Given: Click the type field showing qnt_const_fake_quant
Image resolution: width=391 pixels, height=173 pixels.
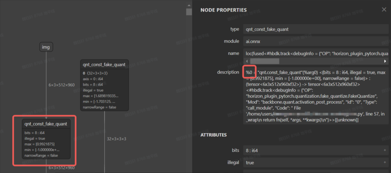Looking at the screenshot, I should (x=315, y=29).
